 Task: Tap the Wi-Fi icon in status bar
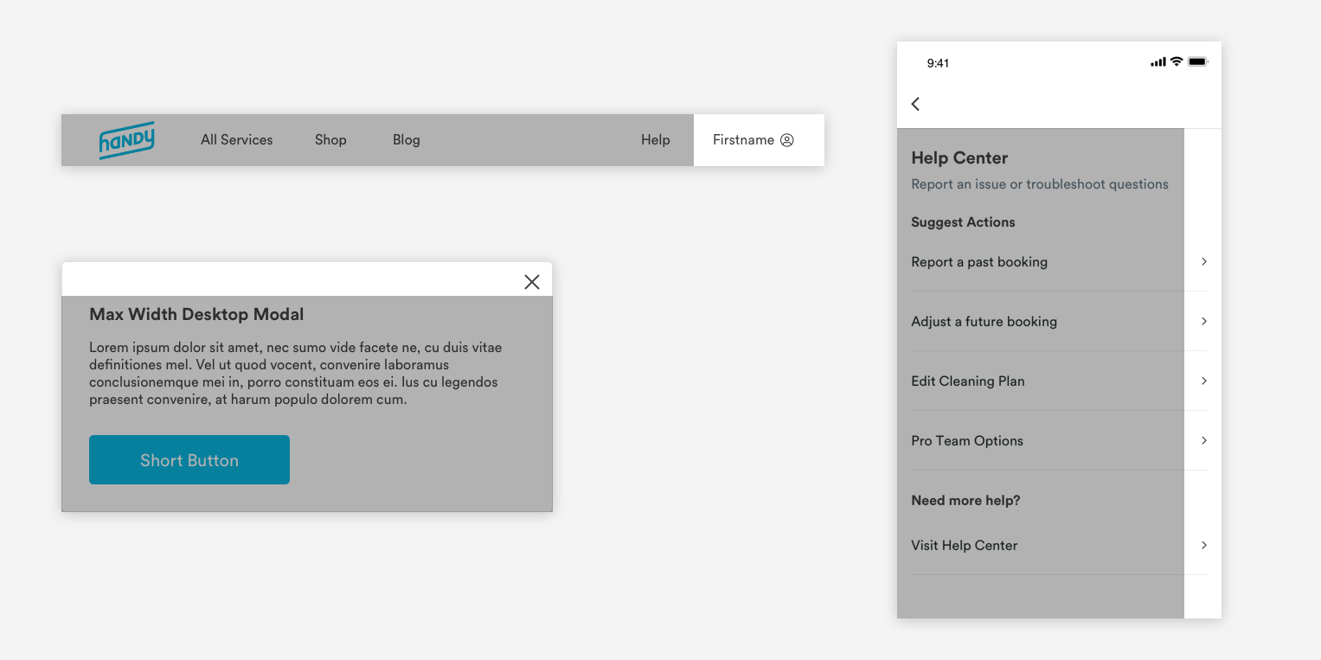pos(1177,62)
